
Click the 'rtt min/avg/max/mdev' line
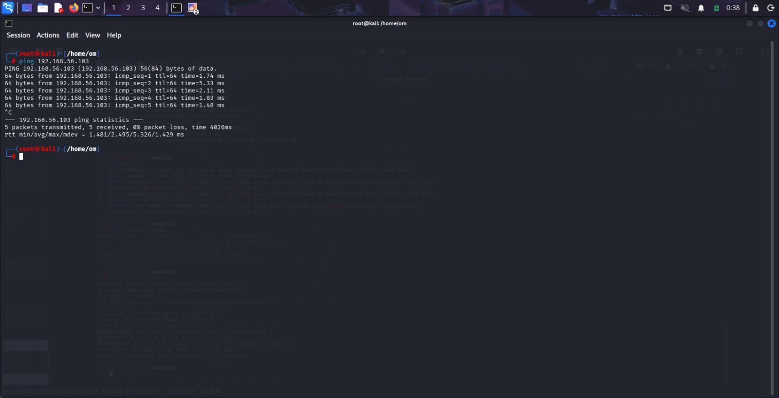coord(94,134)
